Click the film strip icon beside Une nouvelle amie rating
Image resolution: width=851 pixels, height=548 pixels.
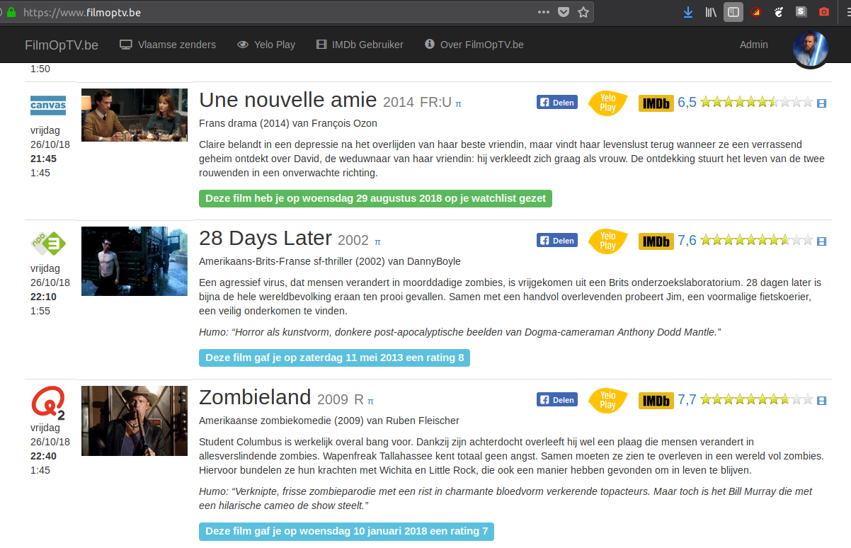[x=821, y=103]
